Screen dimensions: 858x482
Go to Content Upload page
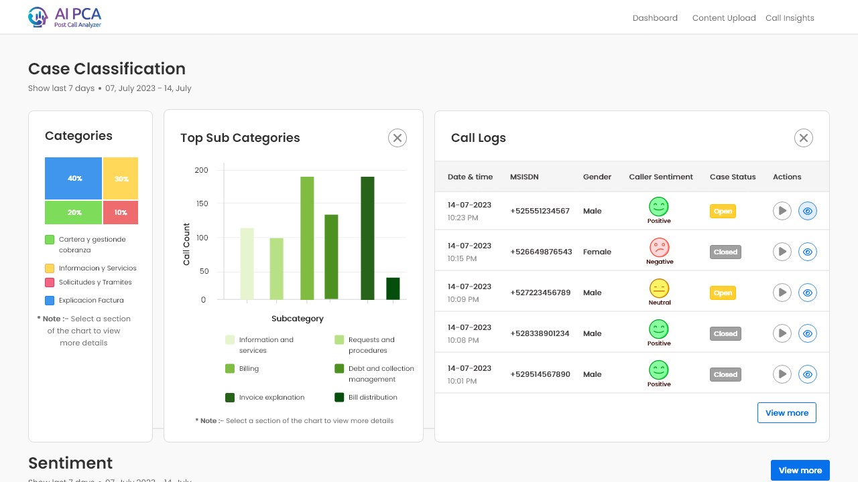(724, 18)
